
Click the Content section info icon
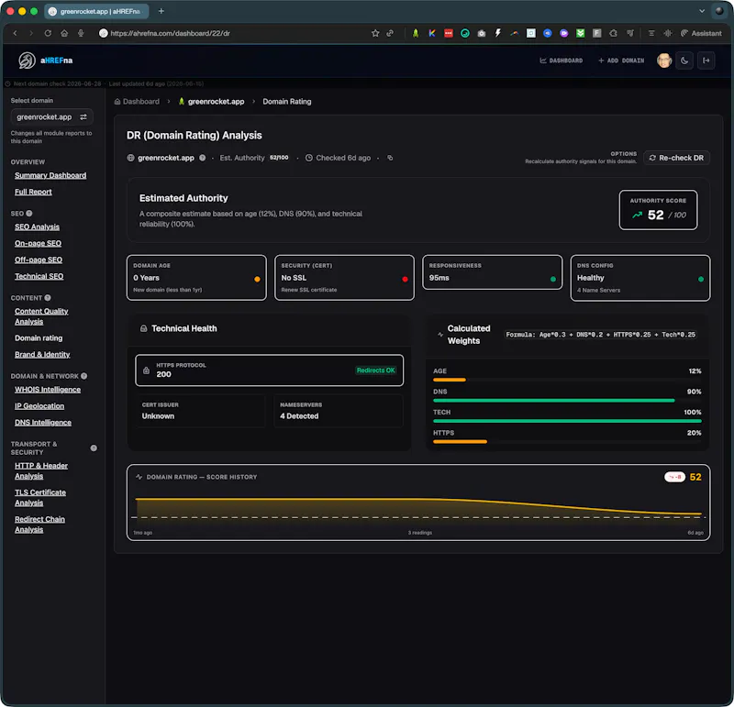click(48, 298)
